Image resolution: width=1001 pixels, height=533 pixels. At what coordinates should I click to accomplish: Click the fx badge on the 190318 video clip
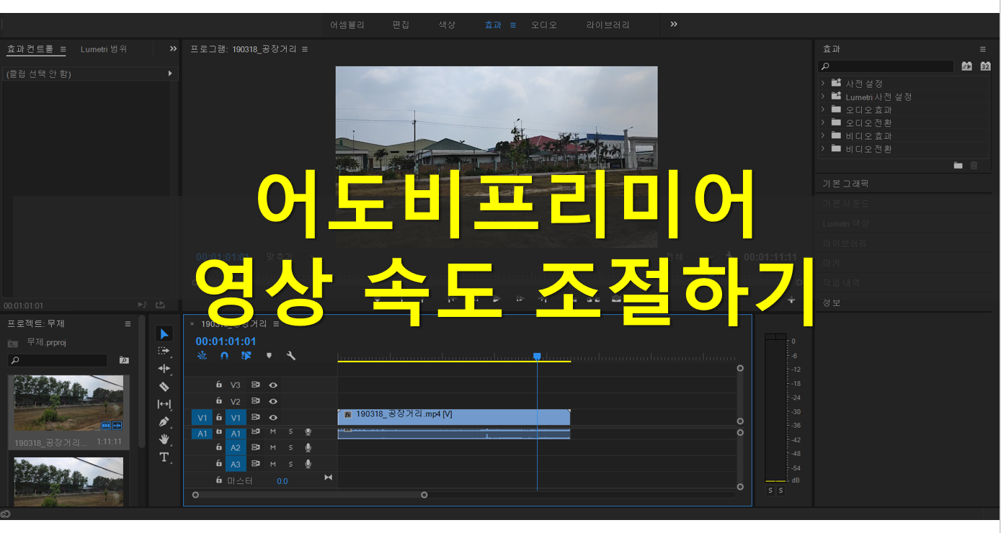click(348, 415)
